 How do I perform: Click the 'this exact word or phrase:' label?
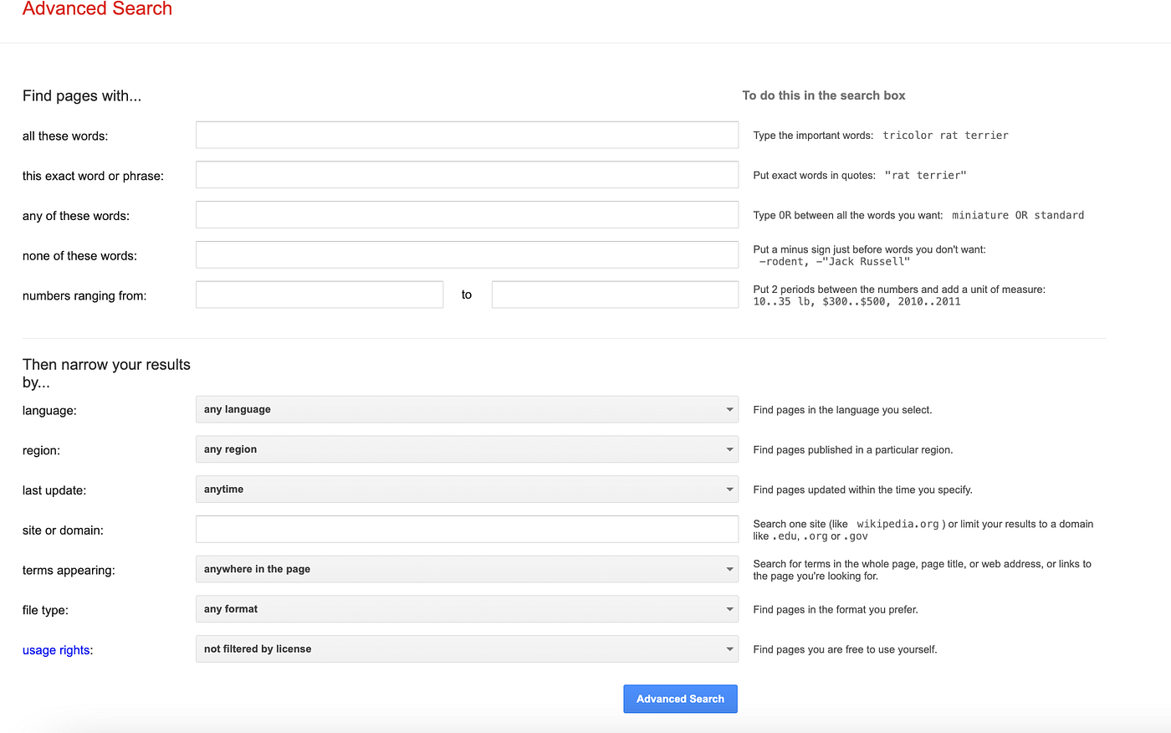93,177
